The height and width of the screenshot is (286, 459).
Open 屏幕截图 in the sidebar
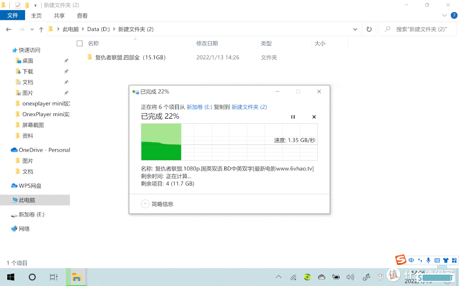click(x=33, y=125)
